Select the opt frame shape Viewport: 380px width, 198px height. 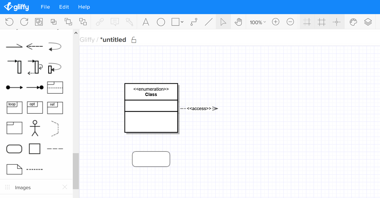click(35, 108)
